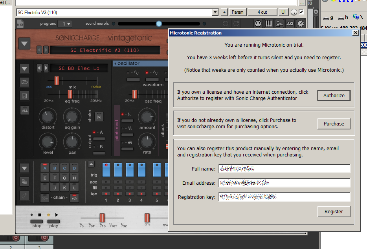Click the chain-to-next pattern arrow button
The image size is (367, 249).
[x=74, y=198]
